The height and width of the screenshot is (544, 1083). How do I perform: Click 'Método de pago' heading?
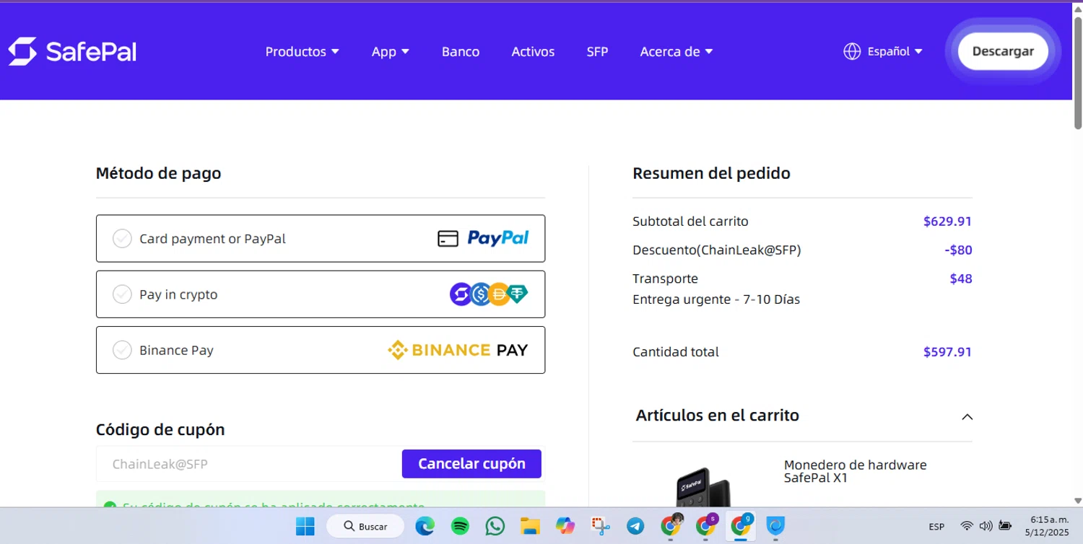[158, 173]
